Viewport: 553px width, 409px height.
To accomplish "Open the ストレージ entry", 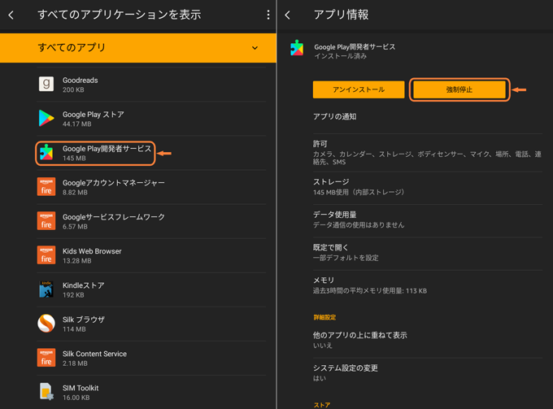I will [x=428, y=187].
